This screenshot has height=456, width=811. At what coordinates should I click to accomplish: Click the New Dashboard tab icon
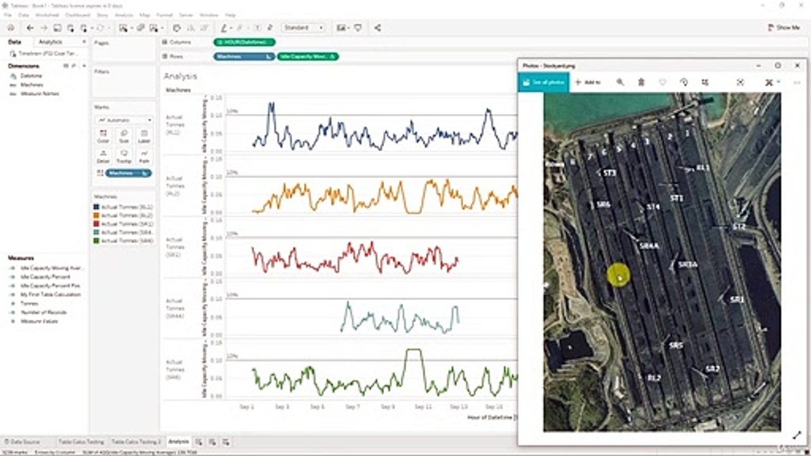[212, 441]
